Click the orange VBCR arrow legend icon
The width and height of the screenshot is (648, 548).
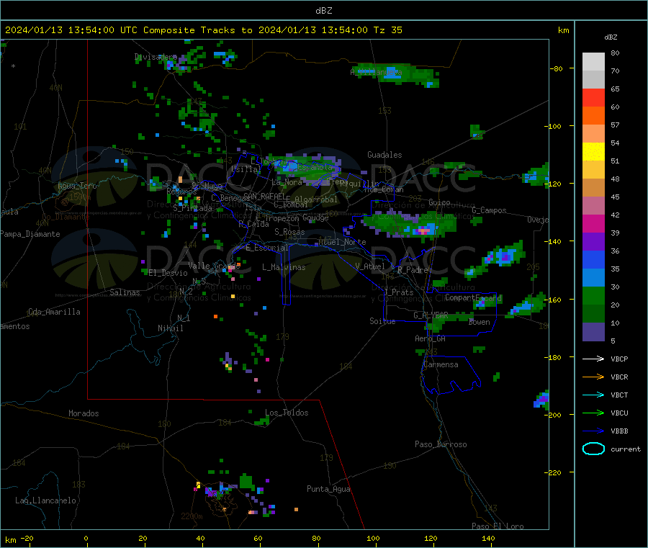(593, 377)
